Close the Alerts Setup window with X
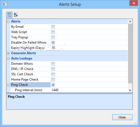The image size is (140, 127). coord(134,3)
